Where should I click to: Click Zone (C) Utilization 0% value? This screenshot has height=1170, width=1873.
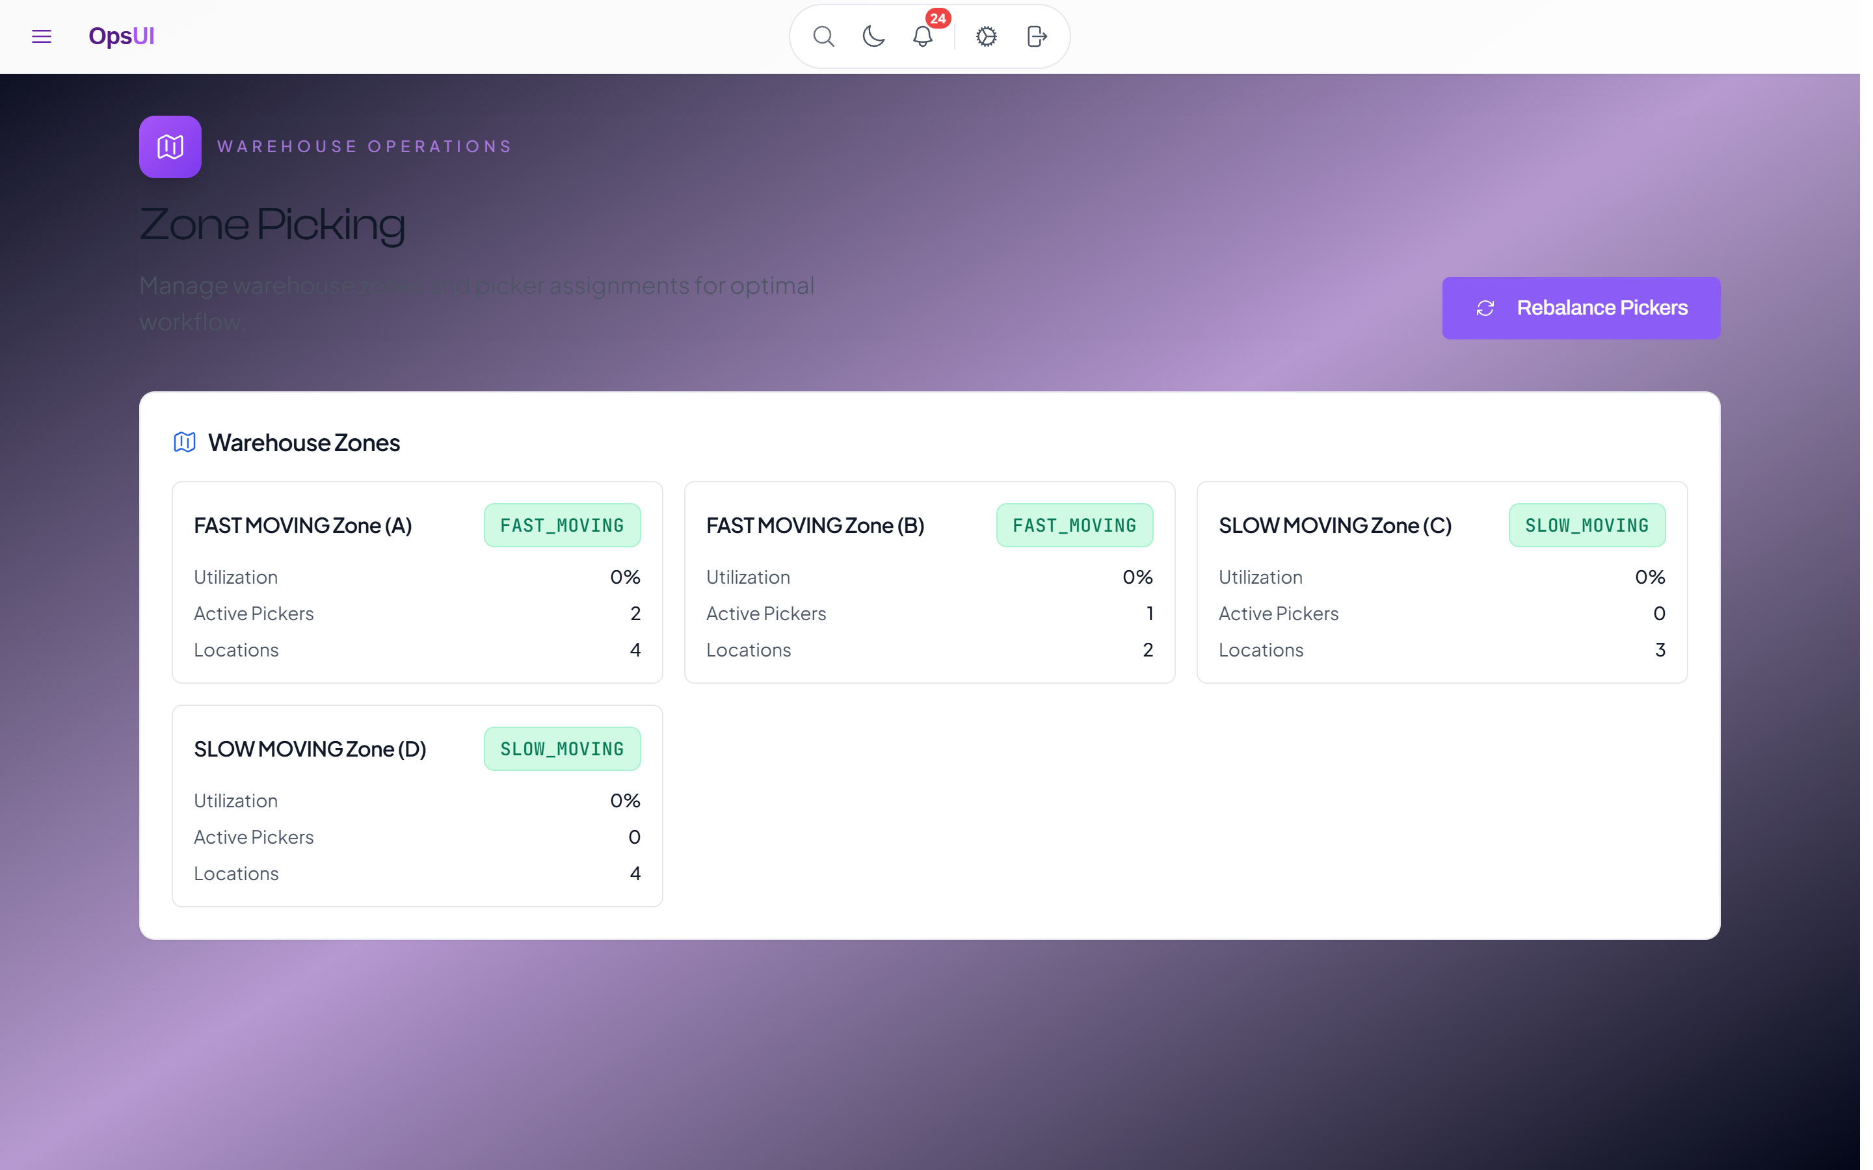[x=1650, y=577]
